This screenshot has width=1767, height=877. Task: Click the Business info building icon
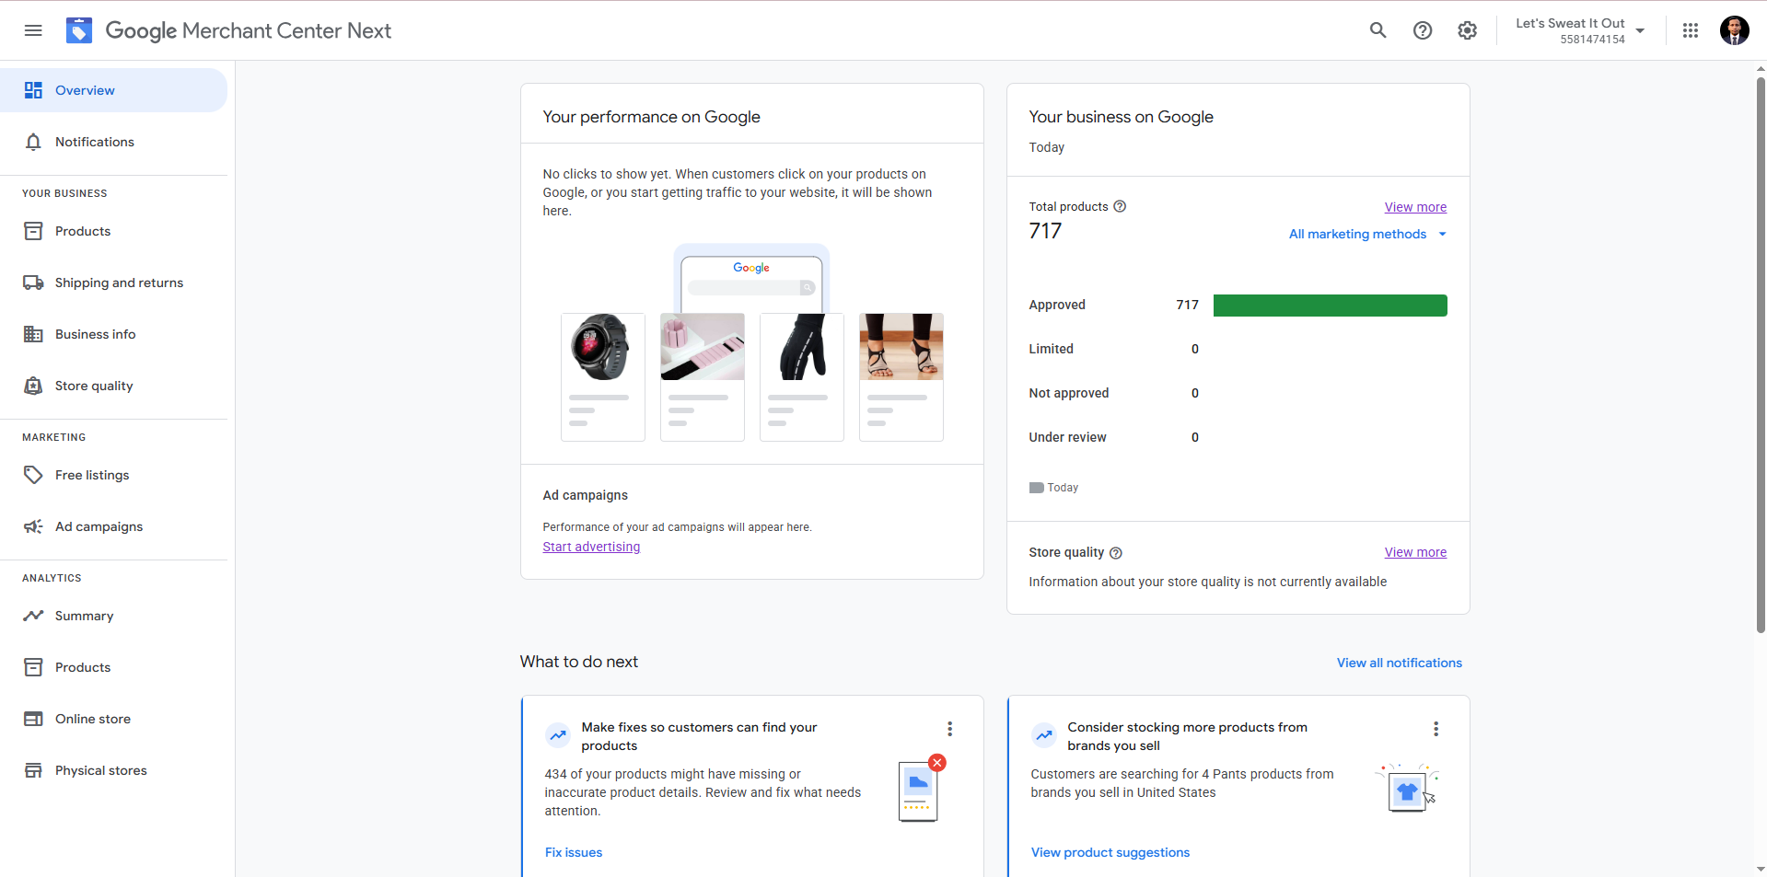coord(33,334)
